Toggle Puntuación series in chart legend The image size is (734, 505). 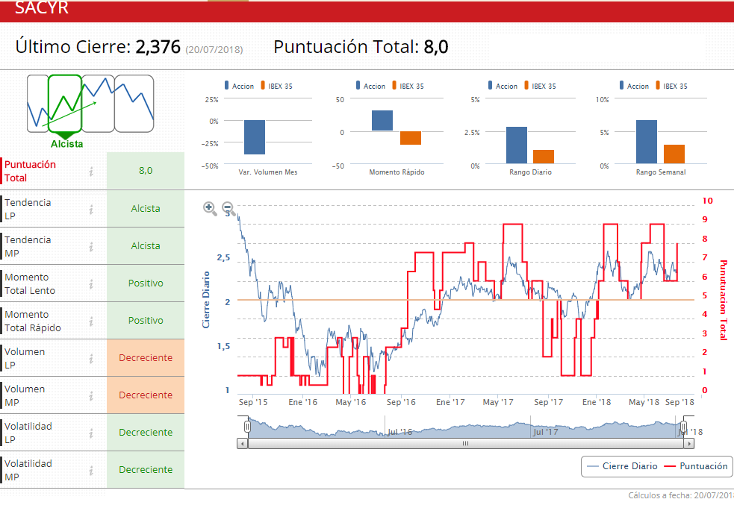[x=696, y=466]
